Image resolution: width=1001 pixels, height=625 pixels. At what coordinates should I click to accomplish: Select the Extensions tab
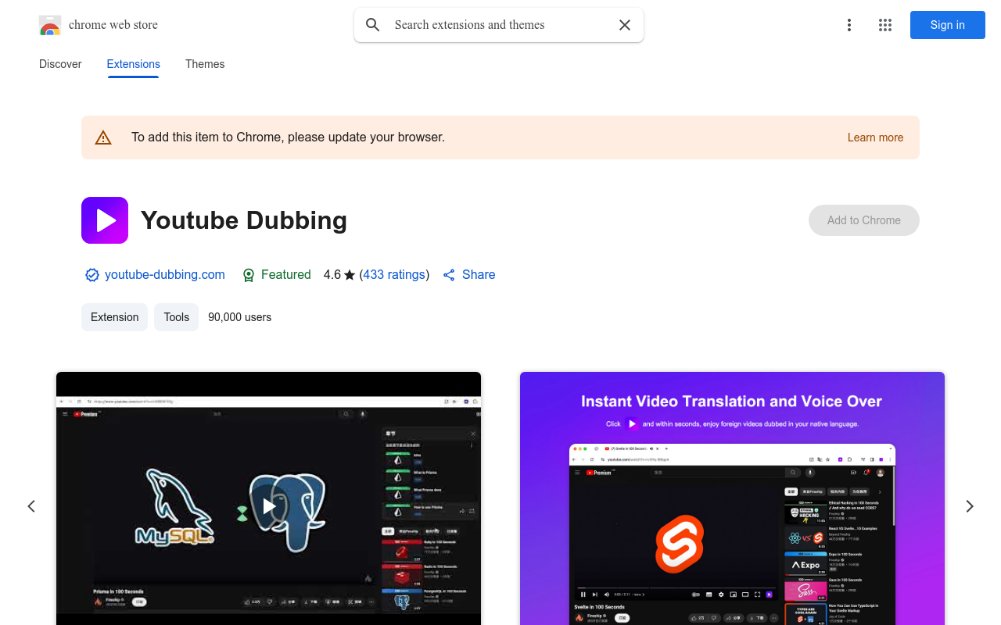point(133,64)
